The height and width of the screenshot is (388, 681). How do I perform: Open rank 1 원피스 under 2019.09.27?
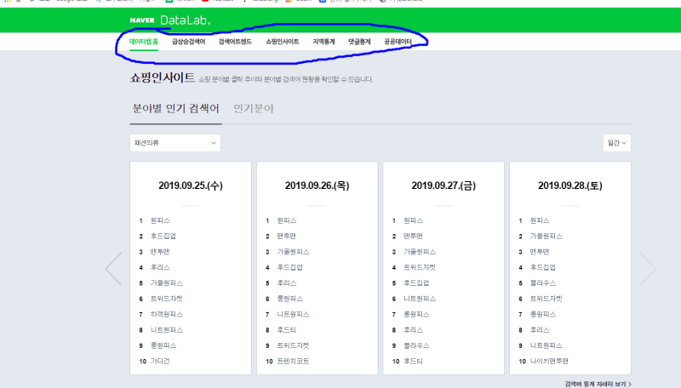(x=413, y=220)
